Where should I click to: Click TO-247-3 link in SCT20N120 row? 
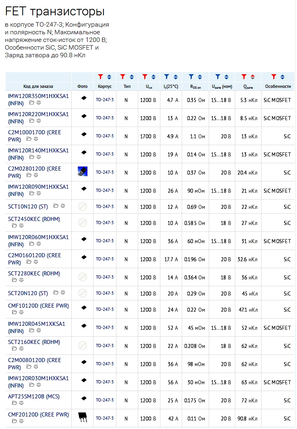[x=104, y=293]
